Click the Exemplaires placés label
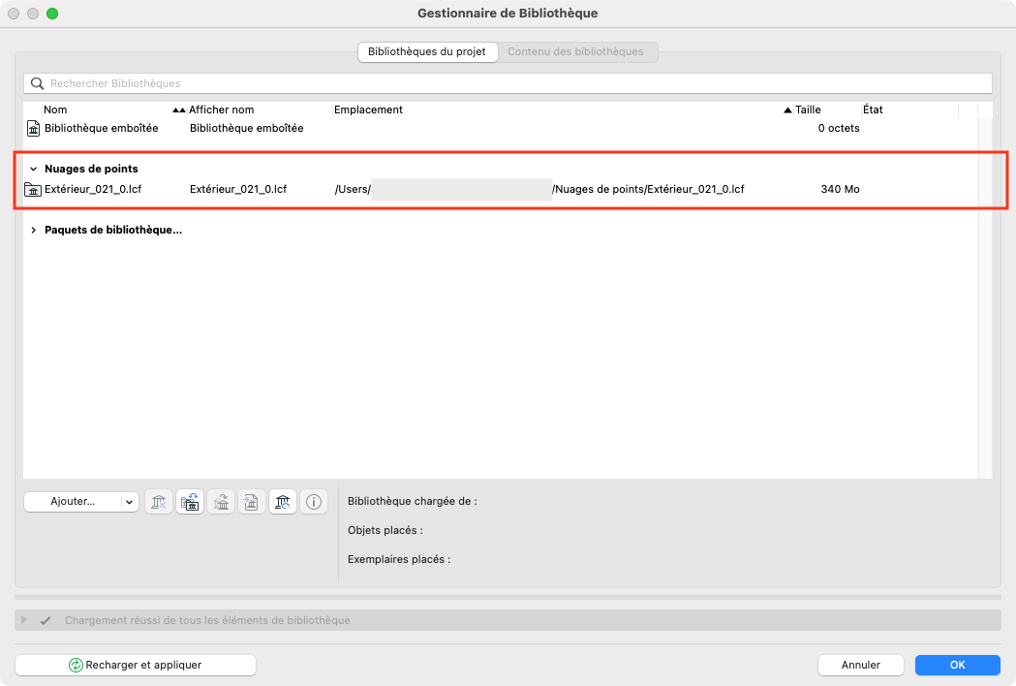The width and height of the screenshot is (1016, 686). [398, 560]
